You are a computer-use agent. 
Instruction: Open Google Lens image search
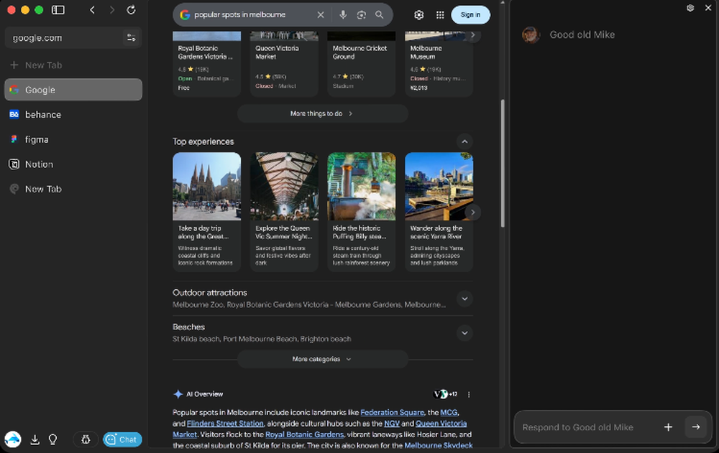pos(361,14)
